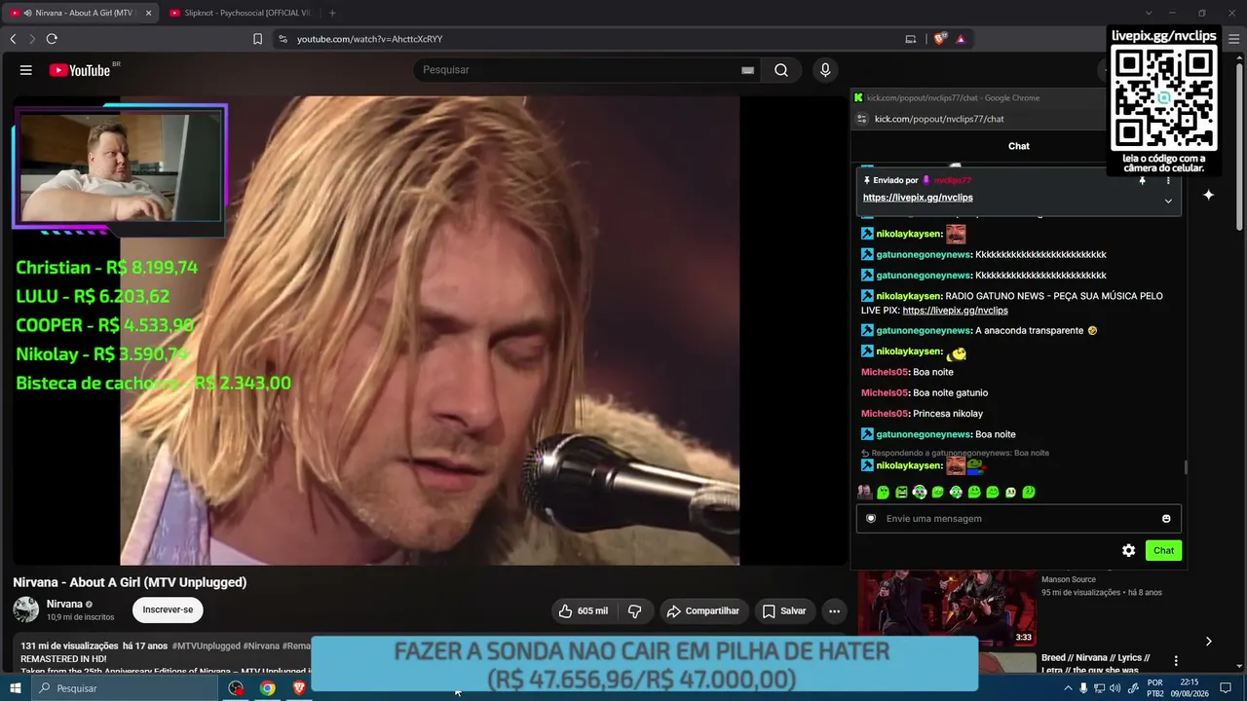Click the shield badge icon in chat input
Screen dimensions: 1247x701
[x=871, y=519]
